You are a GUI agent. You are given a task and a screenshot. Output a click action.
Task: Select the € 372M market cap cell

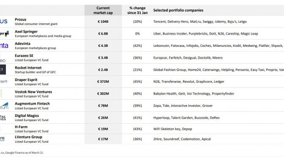click(103, 81)
